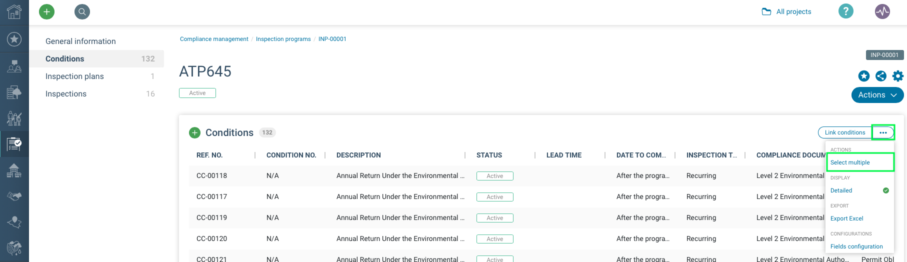Open the help question mark icon

point(845,11)
